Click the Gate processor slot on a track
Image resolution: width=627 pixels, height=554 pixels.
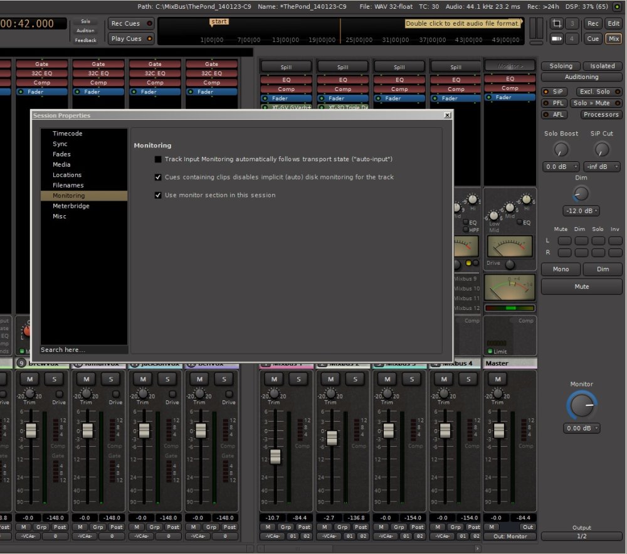(x=41, y=63)
